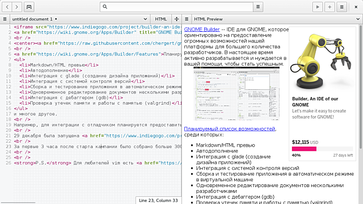
Task: Go forward with the right arrow button
Action: point(17,7)
